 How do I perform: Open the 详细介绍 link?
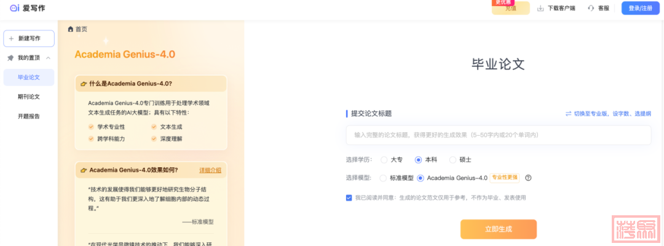coord(210,170)
